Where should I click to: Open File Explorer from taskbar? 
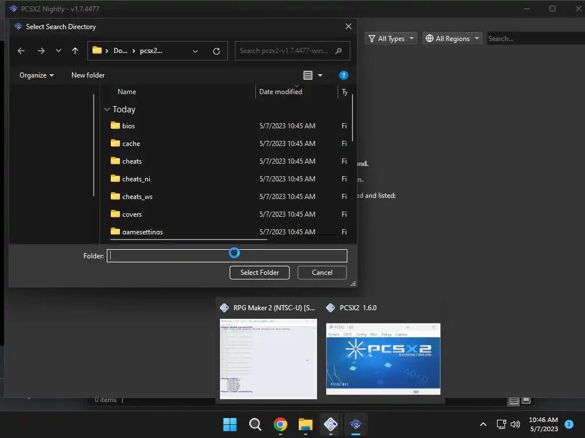point(306,424)
